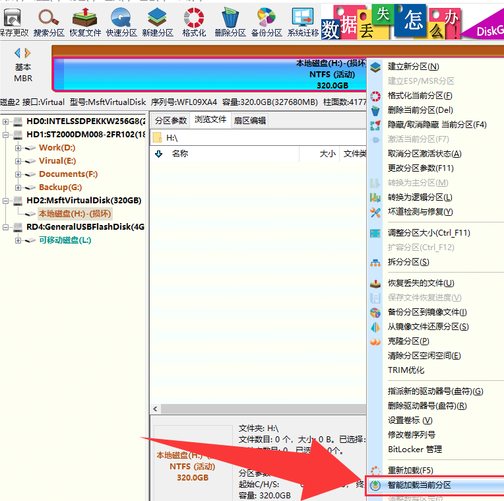This screenshot has height=501, width=504.
Task: Launch the 系统迁移 system migration tool
Action: click(303, 18)
